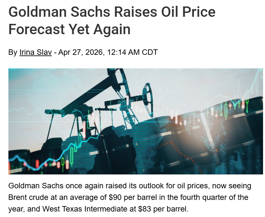This screenshot has height=217, width=265.
Task: Click the "$90" price figure
Action: click(x=115, y=197)
